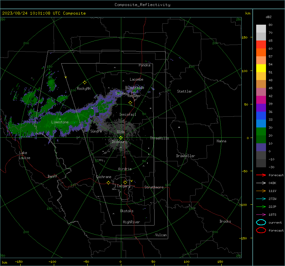Click the Airdrie label
This screenshot has width=285, height=266.
[x=125, y=169]
